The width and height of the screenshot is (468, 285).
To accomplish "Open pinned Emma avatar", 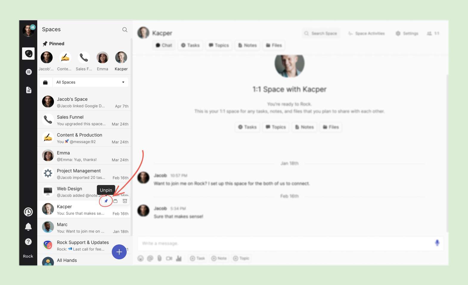I will (x=103, y=58).
